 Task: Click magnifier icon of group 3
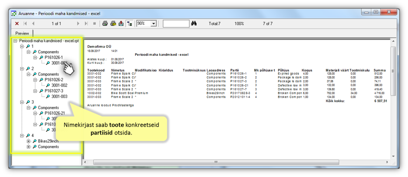28,102
